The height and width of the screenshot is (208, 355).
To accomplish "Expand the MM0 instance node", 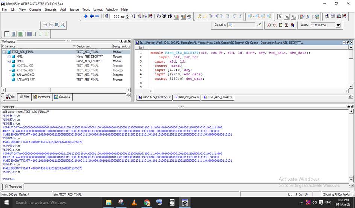I will tap(9, 61).
